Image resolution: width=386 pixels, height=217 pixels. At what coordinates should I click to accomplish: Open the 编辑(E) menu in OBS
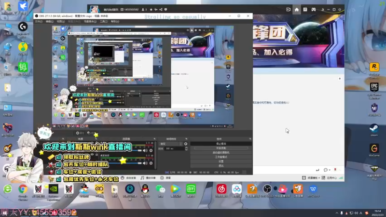[50, 22]
